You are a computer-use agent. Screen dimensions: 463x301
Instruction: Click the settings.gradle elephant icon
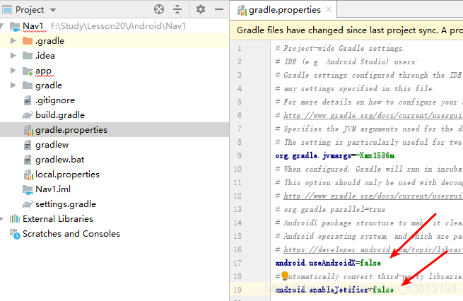click(28, 204)
